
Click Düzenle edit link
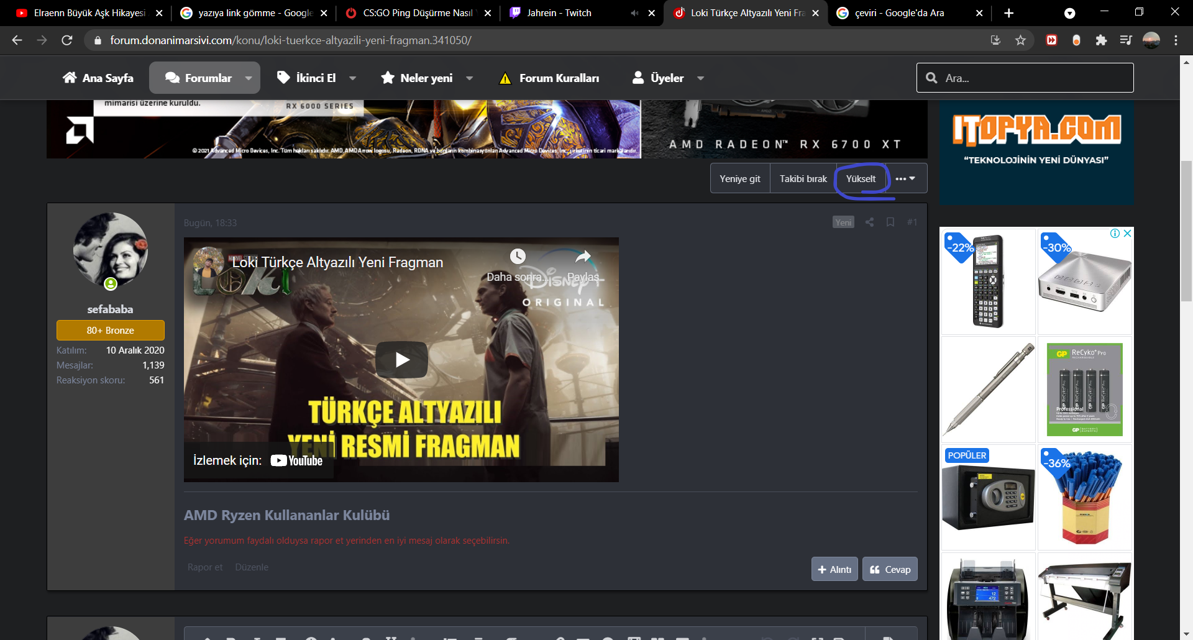[252, 567]
